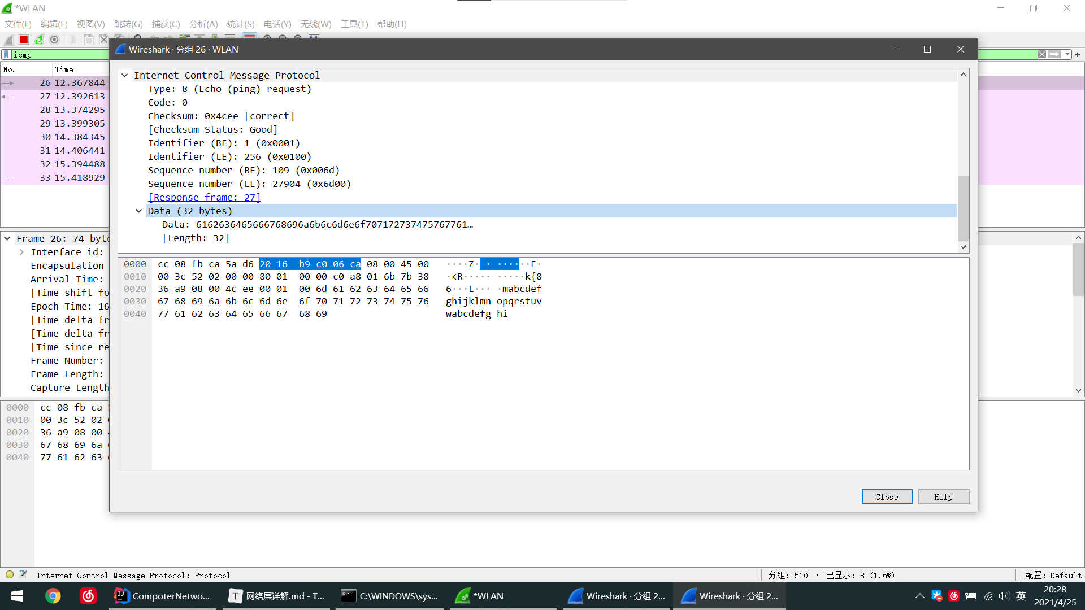
Task: Select the Type: 8 (Echo request) line
Action: coord(229,89)
